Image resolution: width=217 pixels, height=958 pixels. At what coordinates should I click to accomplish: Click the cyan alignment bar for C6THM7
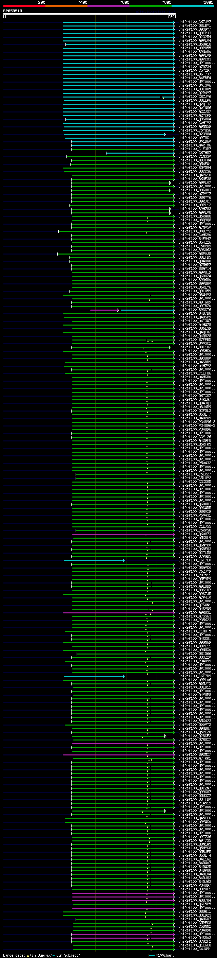140,153
